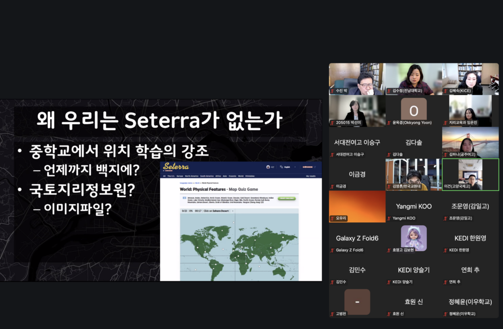The width and height of the screenshot is (503, 329).
Task: Click muted mic icon beside 연희 추 label
Action: pyautogui.click(x=446, y=282)
